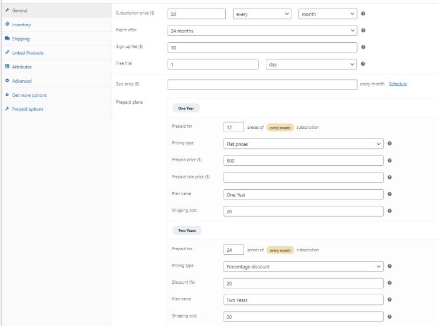Show help tip for Sign-up fee

[363, 47]
